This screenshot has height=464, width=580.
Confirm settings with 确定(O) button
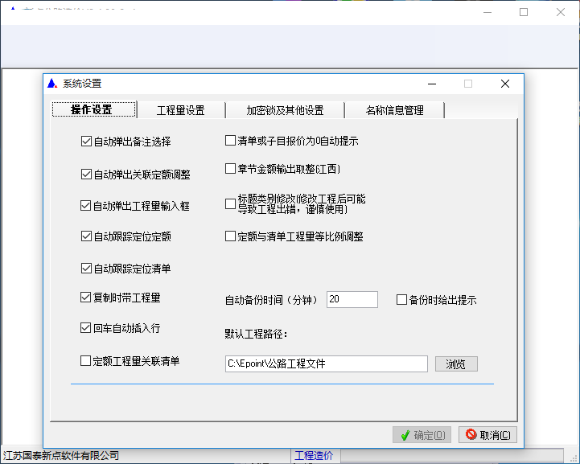pyautogui.click(x=422, y=435)
